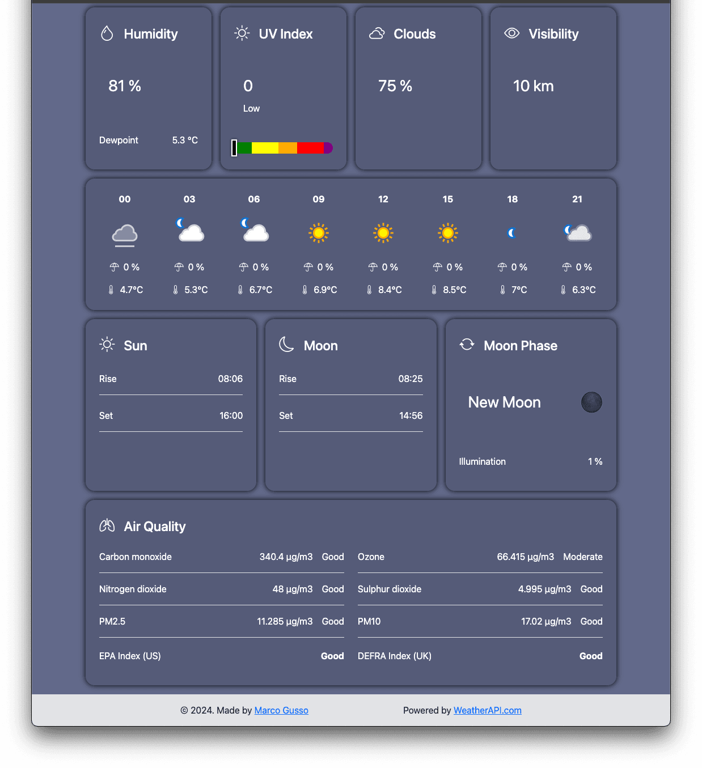Click the thermometer icon showing 8.5°C
The width and height of the screenshot is (702, 768).
tap(434, 289)
